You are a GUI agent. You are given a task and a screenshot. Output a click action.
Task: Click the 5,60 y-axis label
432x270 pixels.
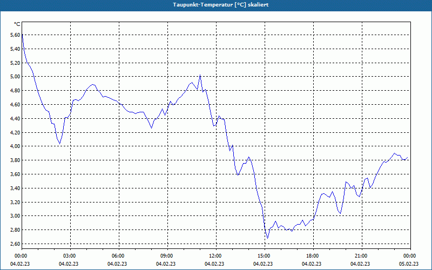point(15,35)
